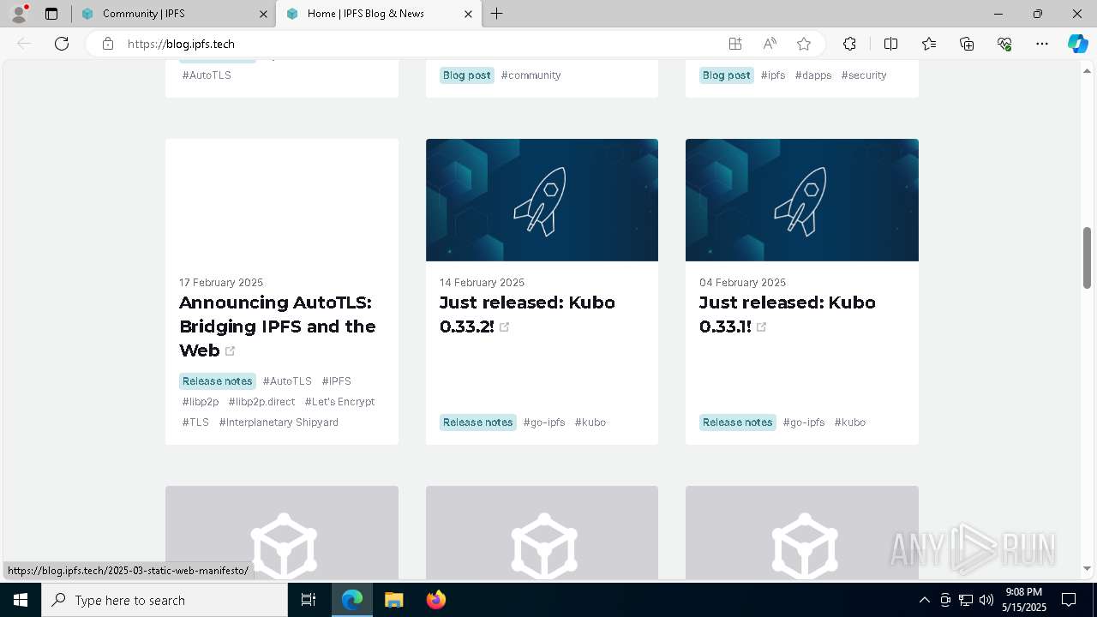This screenshot has height=617, width=1097.
Task: Close the Home IPFS Blog & News tab
Action: [x=468, y=14]
